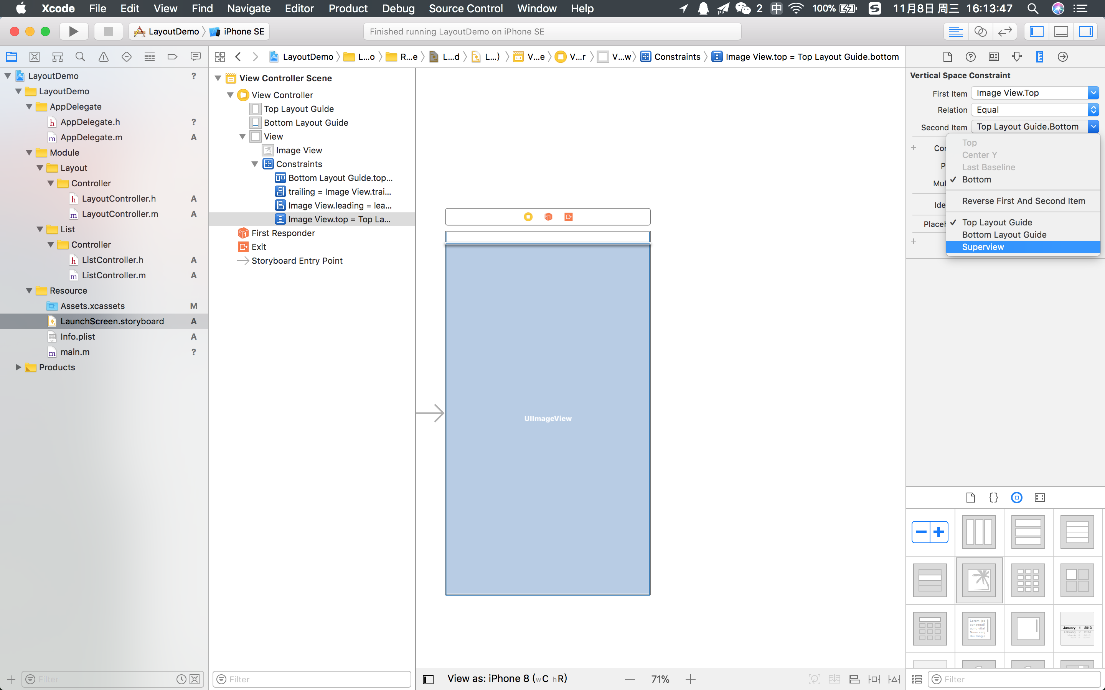
Task: Collapse the Module folder
Action: click(30, 153)
